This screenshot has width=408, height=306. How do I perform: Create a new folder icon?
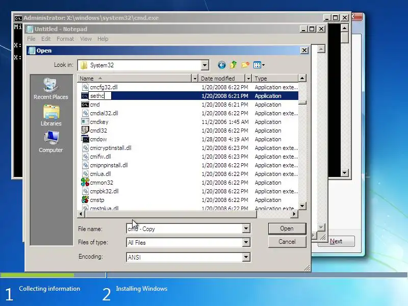[x=245, y=65]
